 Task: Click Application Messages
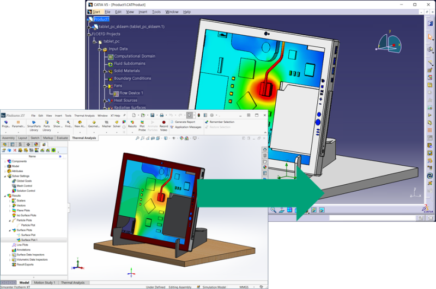click(189, 127)
